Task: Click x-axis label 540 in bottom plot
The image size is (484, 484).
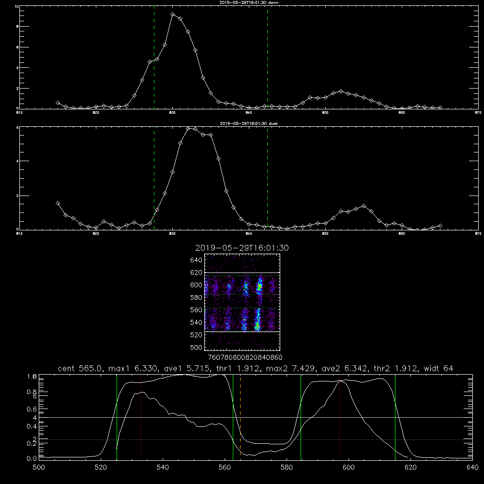Action: coord(163,468)
